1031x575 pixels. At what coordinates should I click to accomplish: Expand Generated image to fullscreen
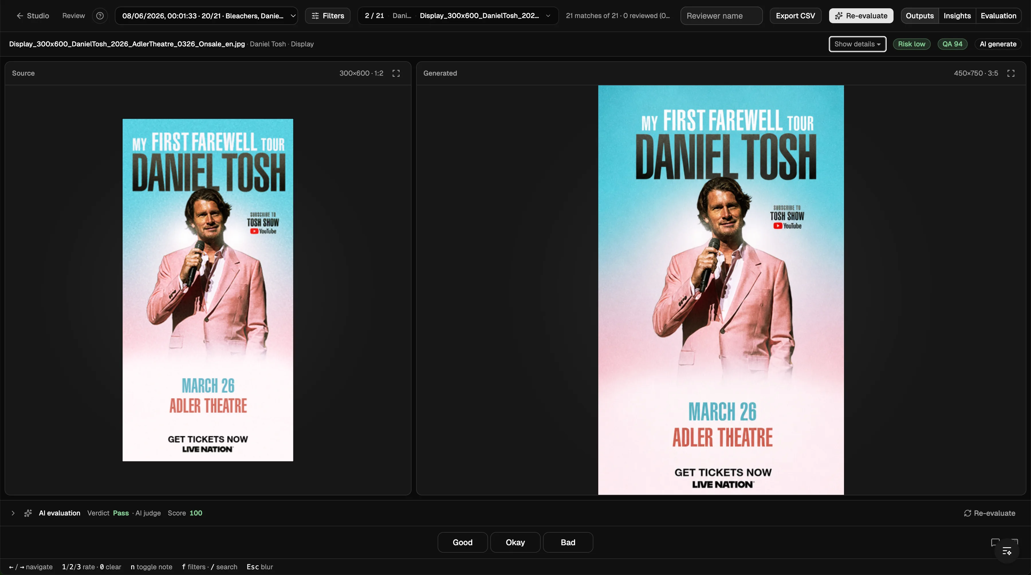click(1011, 73)
